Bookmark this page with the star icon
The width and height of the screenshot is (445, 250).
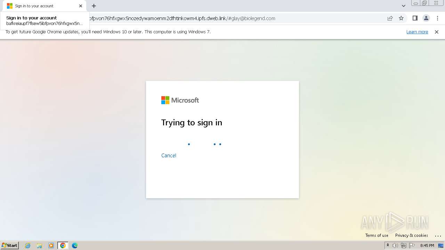[401, 18]
